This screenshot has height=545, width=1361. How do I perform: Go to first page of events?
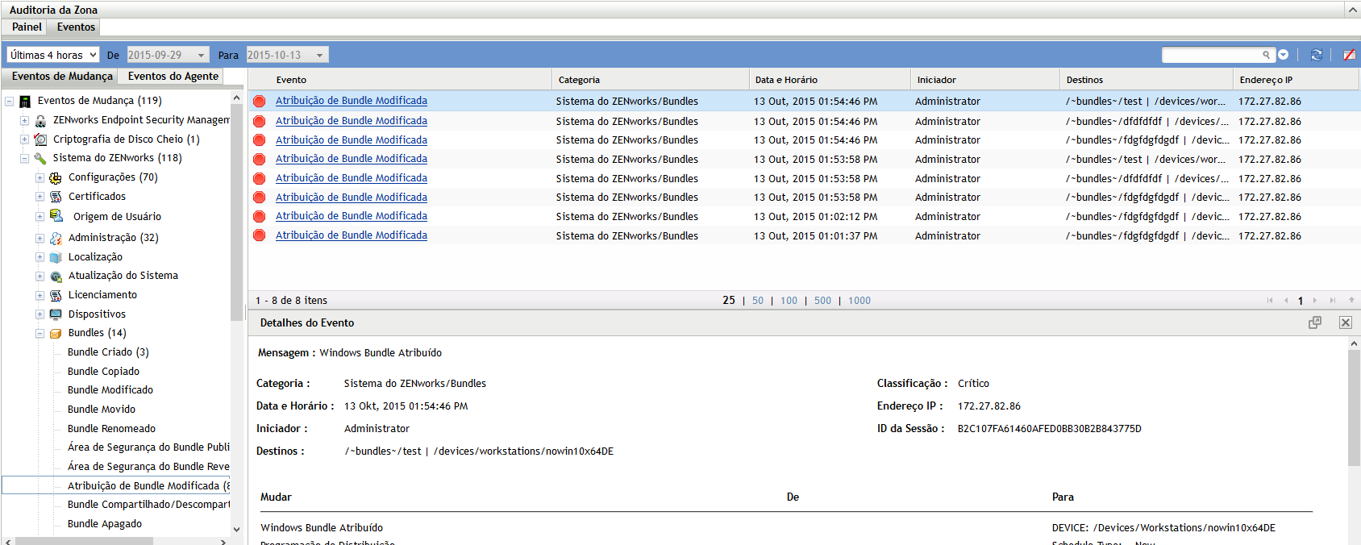pyautogui.click(x=1270, y=301)
